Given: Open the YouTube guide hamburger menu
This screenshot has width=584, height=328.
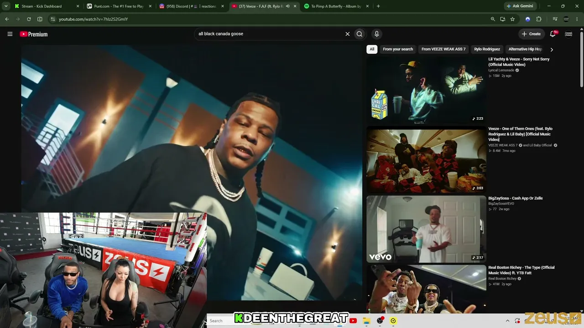Looking at the screenshot, I should (x=10, y=34).
